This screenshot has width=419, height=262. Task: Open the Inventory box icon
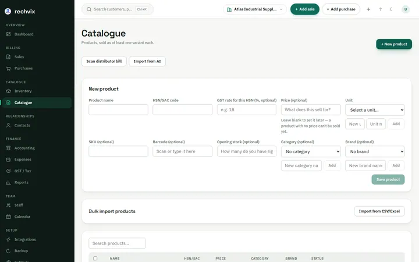9,91
